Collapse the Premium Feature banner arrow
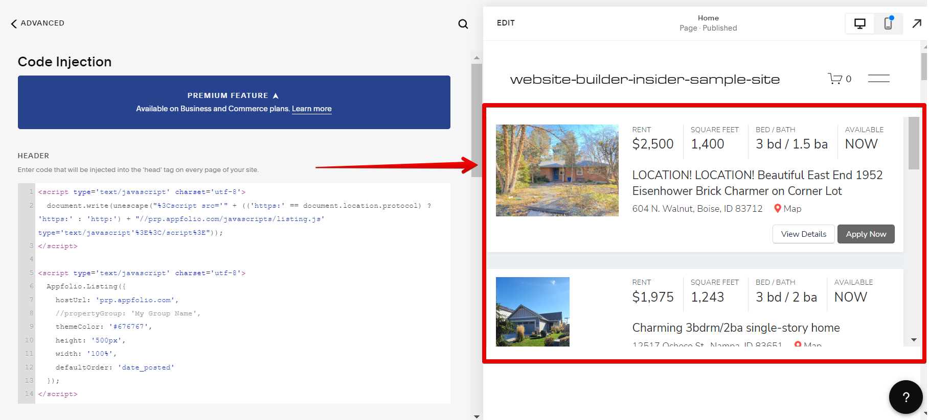 (x=276, y=95)
